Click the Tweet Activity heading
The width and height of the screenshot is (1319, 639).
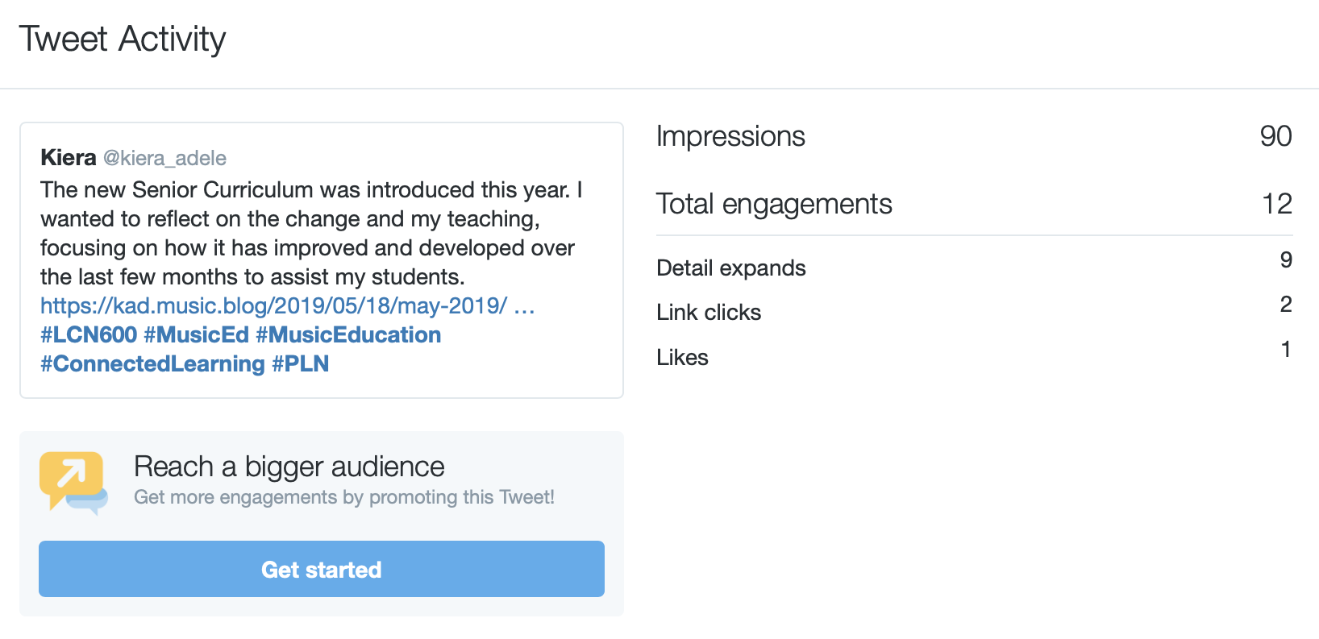[123, 39]
